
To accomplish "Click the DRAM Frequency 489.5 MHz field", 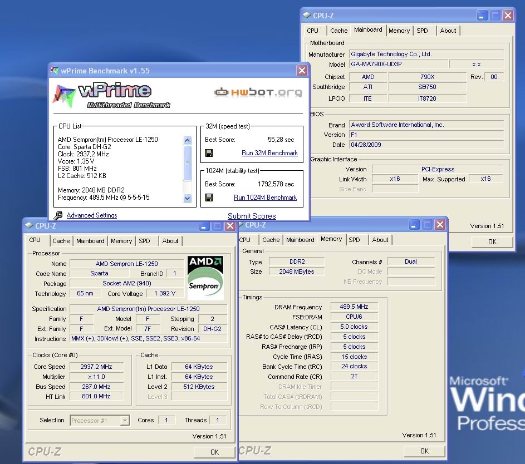I will click(354, 307).
